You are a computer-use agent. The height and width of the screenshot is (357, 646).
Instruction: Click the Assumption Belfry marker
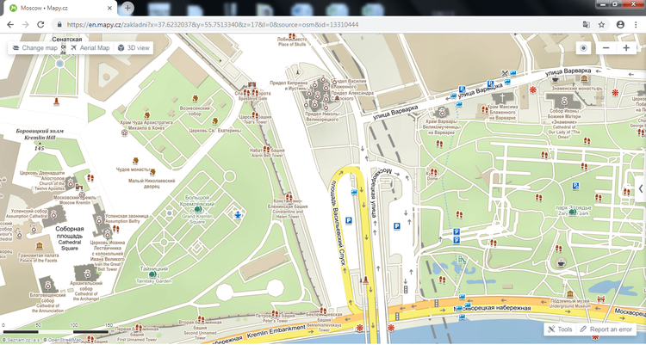pyautogui.click(x=99, y=220)
